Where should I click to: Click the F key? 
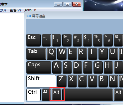88,67
